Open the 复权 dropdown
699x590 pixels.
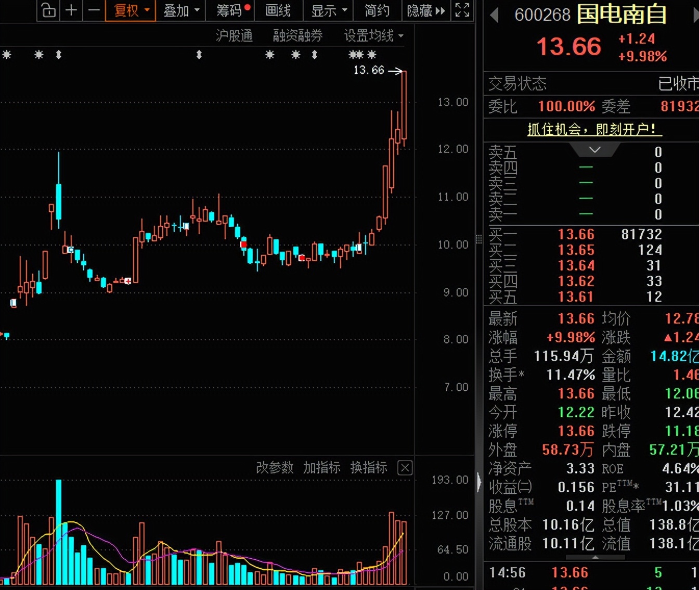pyautogui.click(x=131, y=10)
